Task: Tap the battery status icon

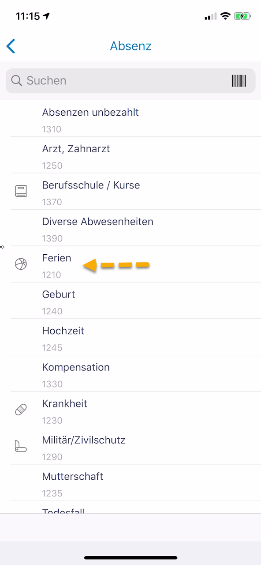Action: (x=242, y=16)
